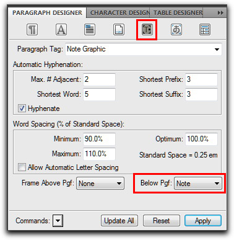Open the Default Font properties icon
234x240 pixels.
(61, 30)
